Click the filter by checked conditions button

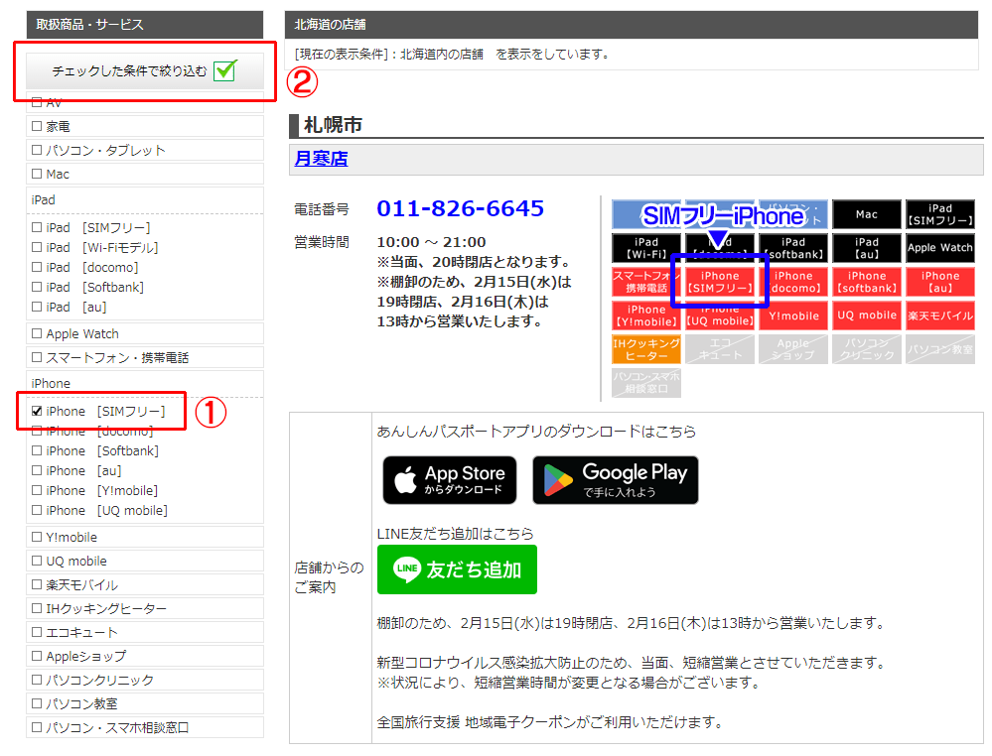pos(145,70)
